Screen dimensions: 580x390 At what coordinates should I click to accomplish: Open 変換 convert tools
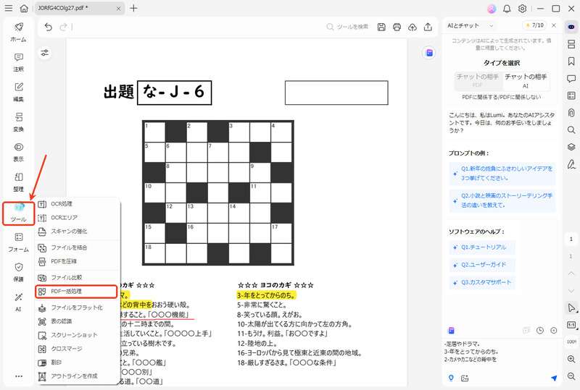click(x=19, y=122)
